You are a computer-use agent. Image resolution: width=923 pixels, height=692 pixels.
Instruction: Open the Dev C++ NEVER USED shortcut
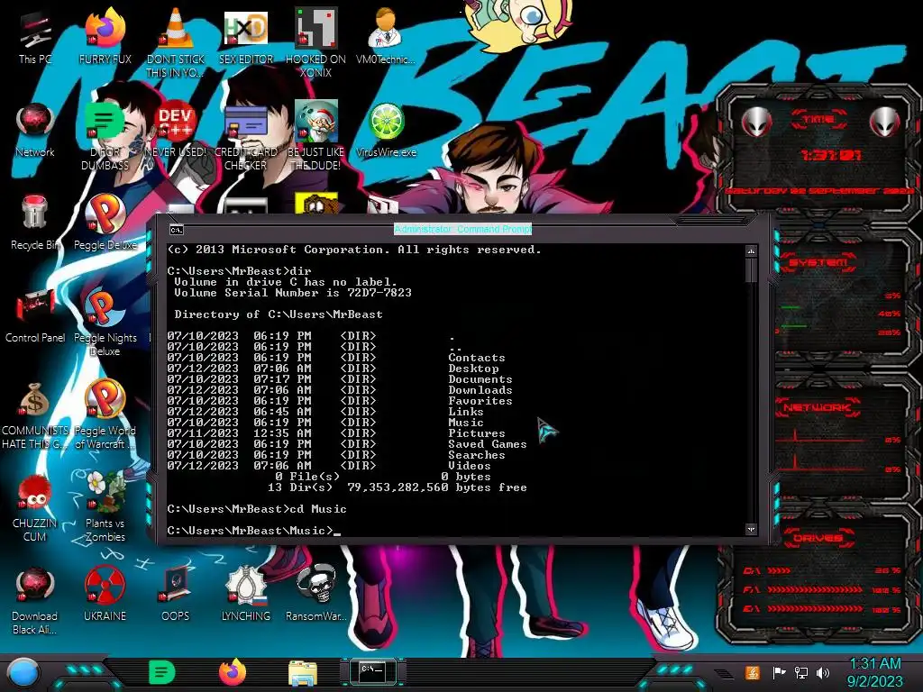(175, 131)
